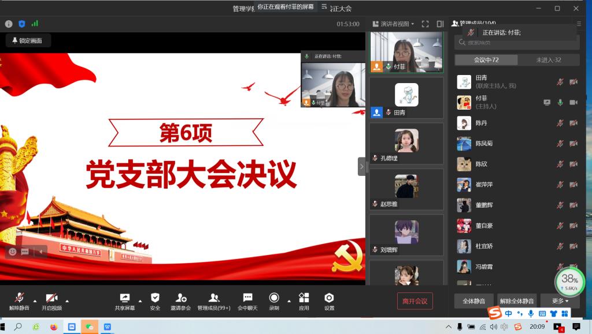Toggle the side panel layout icon
Screen dimensions: 592x334
click(x=440, y=24)
